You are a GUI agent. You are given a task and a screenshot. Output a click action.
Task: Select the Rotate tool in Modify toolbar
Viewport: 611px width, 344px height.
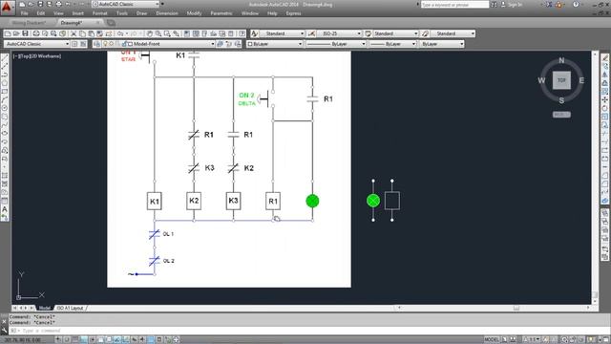click(604, 108)
